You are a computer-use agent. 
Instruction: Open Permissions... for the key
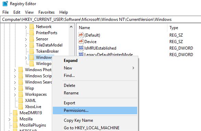coord(95,110)
